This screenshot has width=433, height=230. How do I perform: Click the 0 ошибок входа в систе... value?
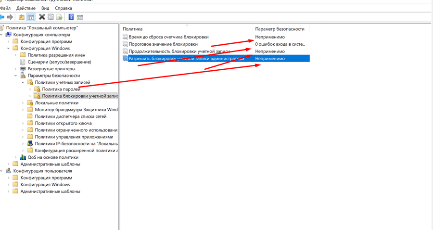(280, 44)
